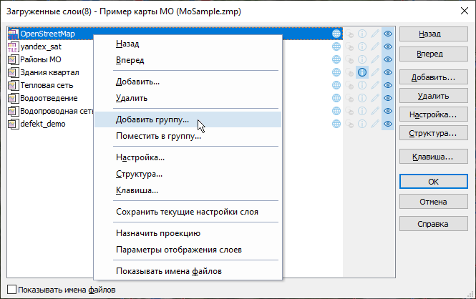Image resolution: width=476 pixels, height=299 pixels.
Task: Select the Водоотведение layer in list
Action: pos(44,98)
